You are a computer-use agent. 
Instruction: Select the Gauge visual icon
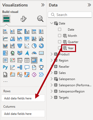34,53
